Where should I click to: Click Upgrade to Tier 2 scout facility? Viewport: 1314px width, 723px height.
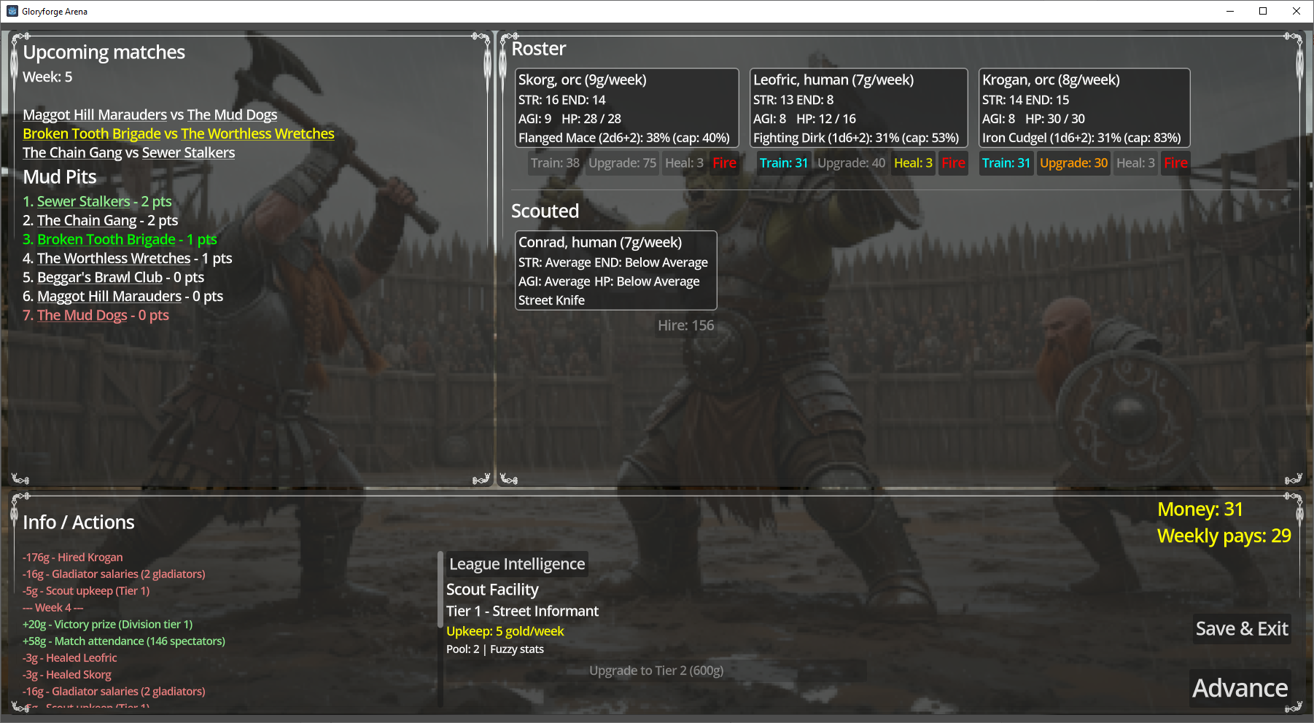pyautogui.click(x=656, y=671)
